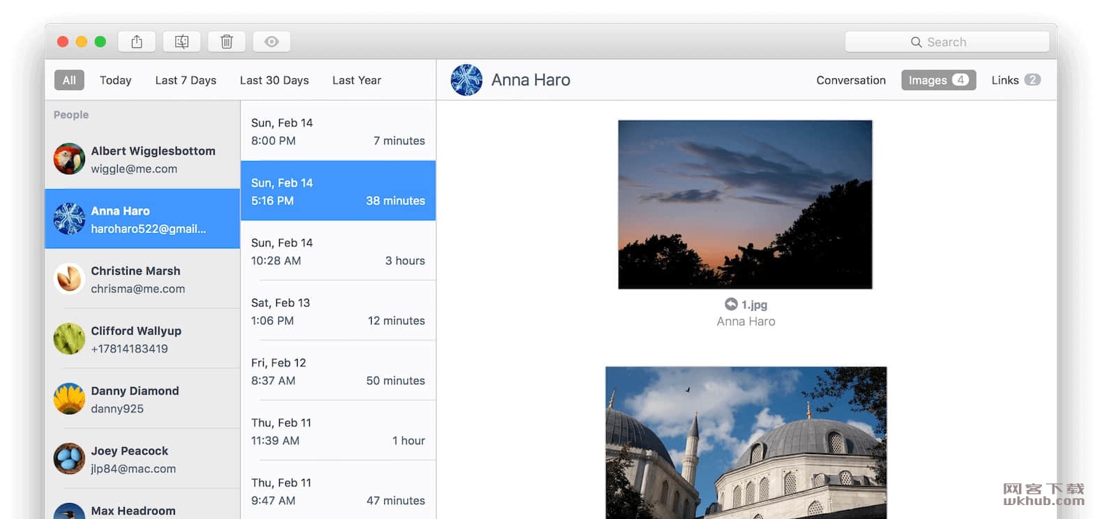Open Sun, Feb 14 5:16 PM conversation
Screen dimensions: 1102x519
(x=338, y=191)
